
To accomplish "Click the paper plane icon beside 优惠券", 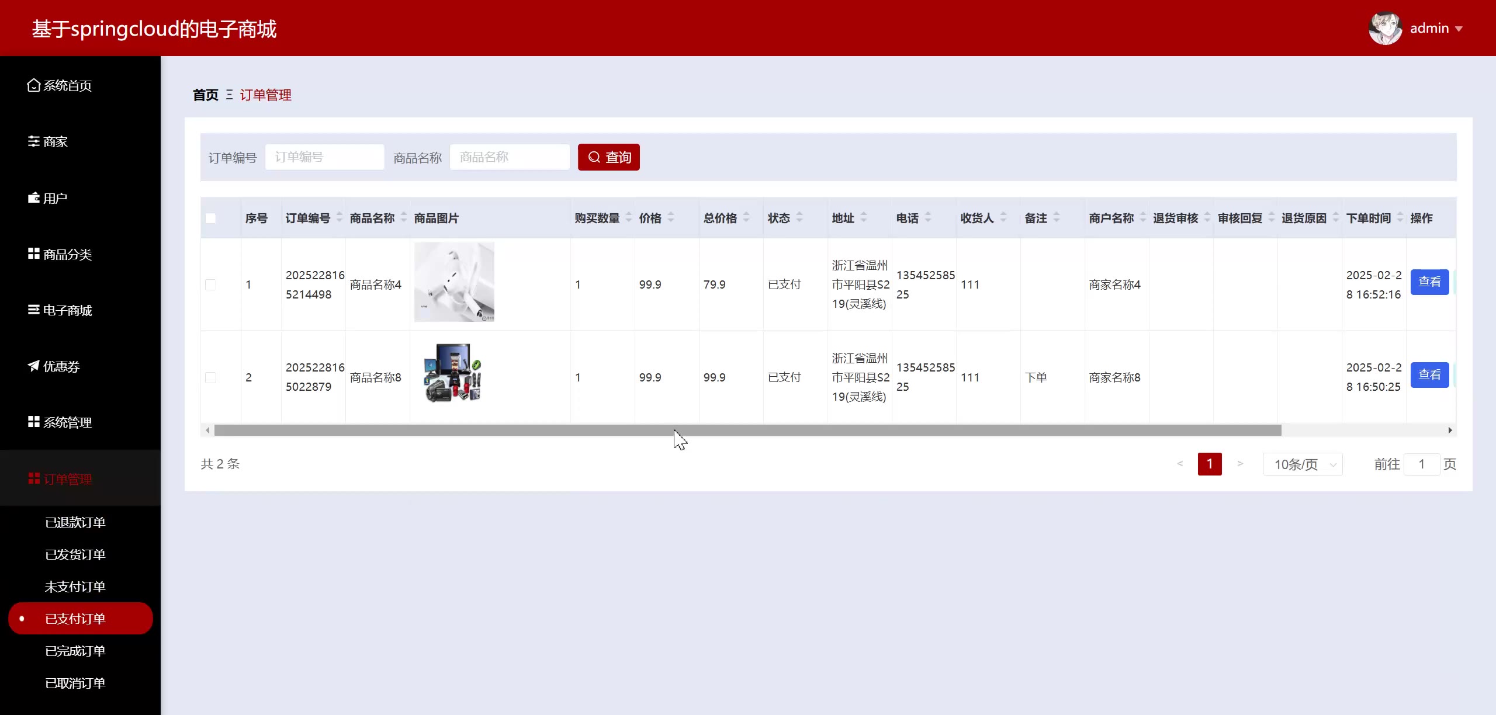I will pyautogui.click(x=34, y=366).
